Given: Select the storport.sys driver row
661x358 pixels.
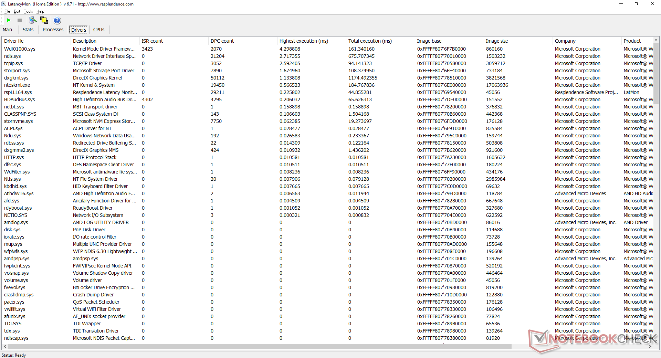Looking at the screenshot, I should [x=327, y=71].
